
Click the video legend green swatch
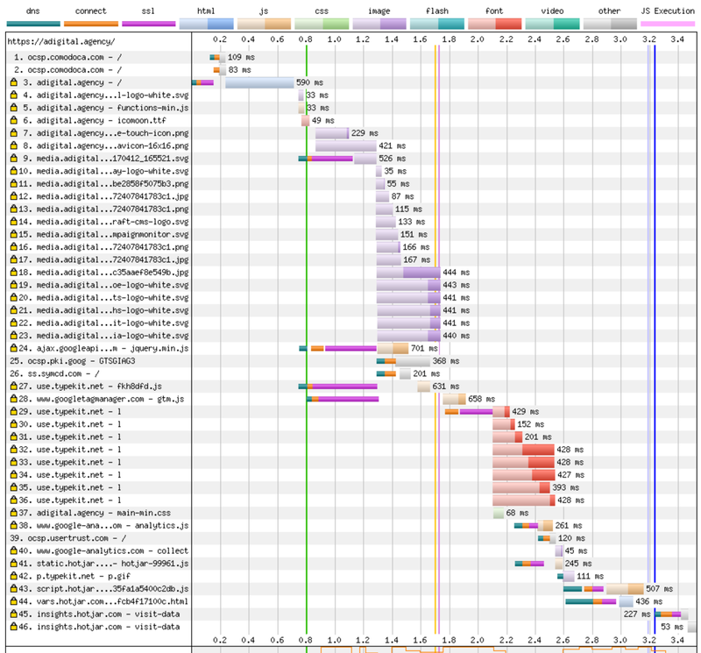pos(552,24)
